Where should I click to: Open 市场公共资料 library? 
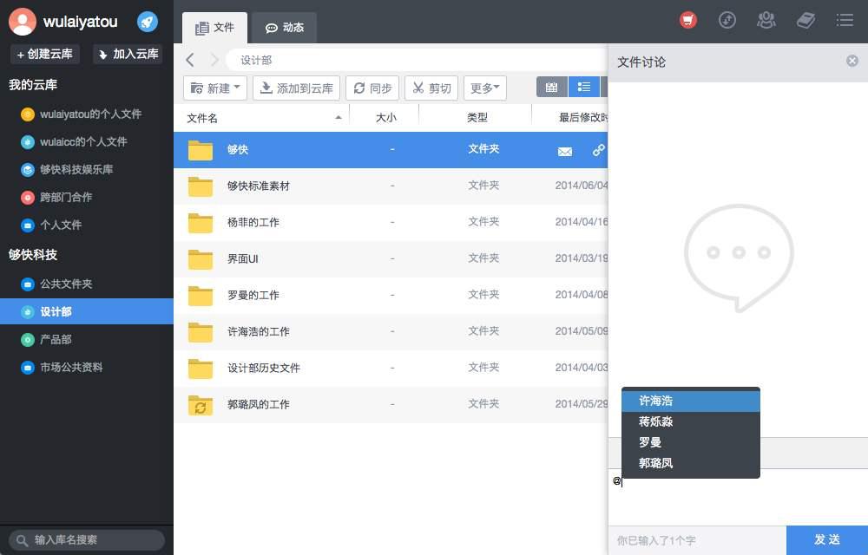[x=87, y=367]
